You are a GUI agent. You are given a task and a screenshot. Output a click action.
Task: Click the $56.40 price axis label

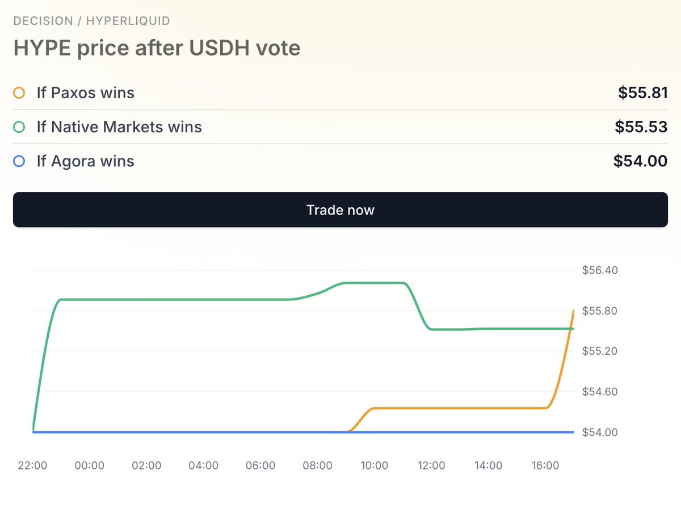(600, 270)
